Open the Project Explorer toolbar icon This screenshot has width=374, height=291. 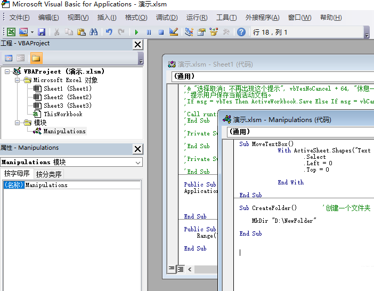point(189,32)
